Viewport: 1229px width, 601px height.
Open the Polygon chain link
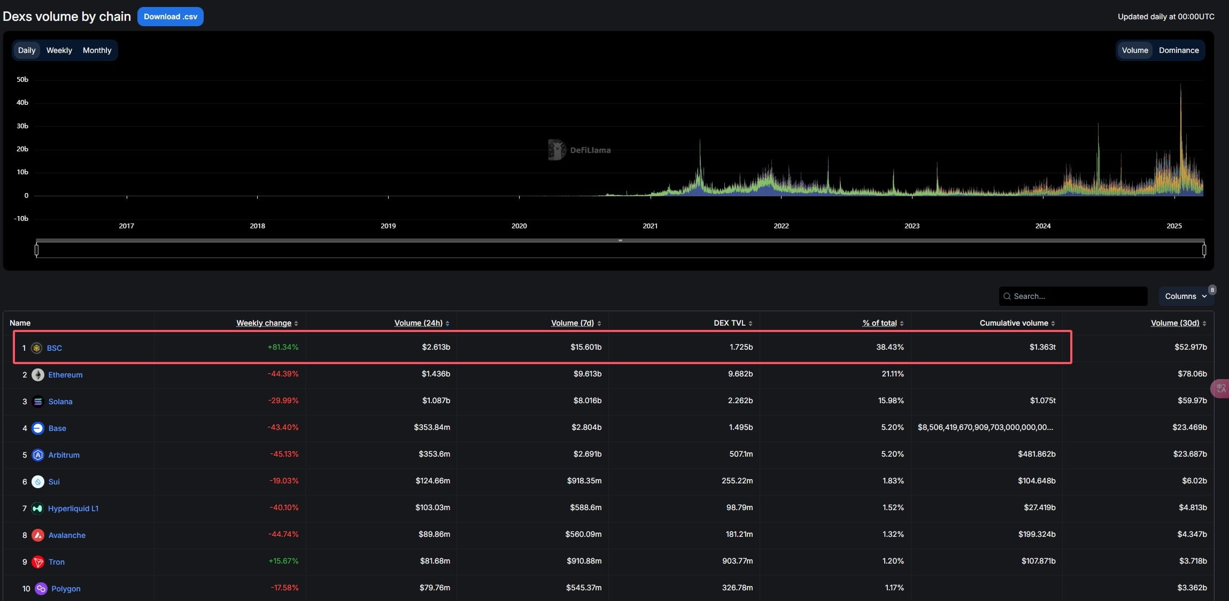(66, 589)
